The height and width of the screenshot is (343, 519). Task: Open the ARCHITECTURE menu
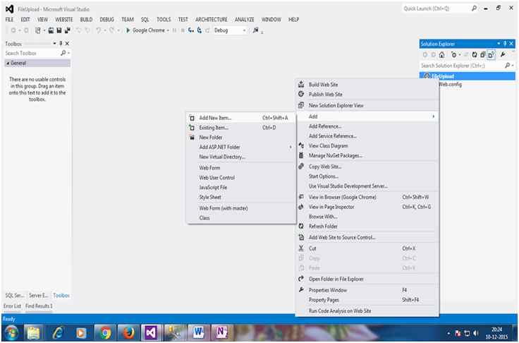tap(211, 20)
